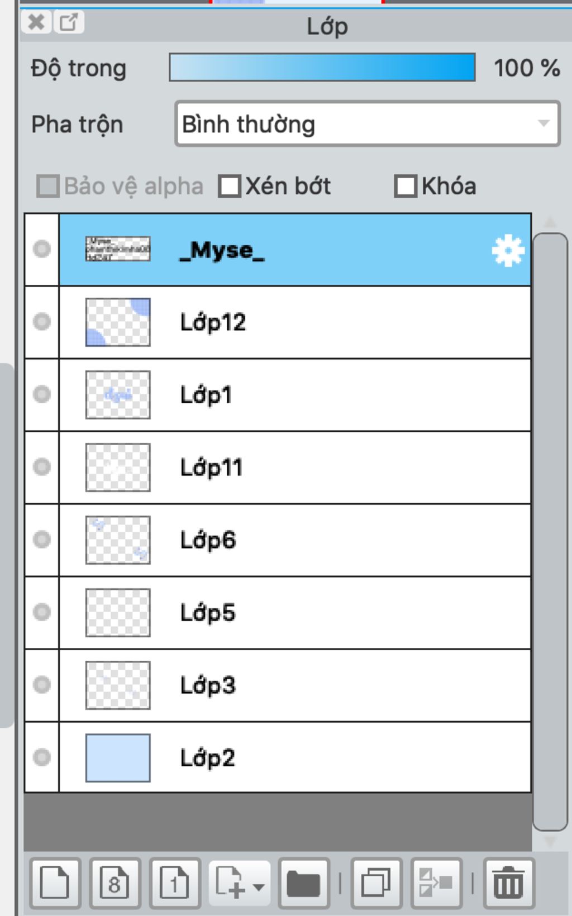572x916 pixels.
Task: Merge layer down with icon button
Action: tap(436, 884)
